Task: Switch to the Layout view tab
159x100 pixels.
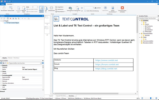Action: pyautogui.click(x=51, y=96)
